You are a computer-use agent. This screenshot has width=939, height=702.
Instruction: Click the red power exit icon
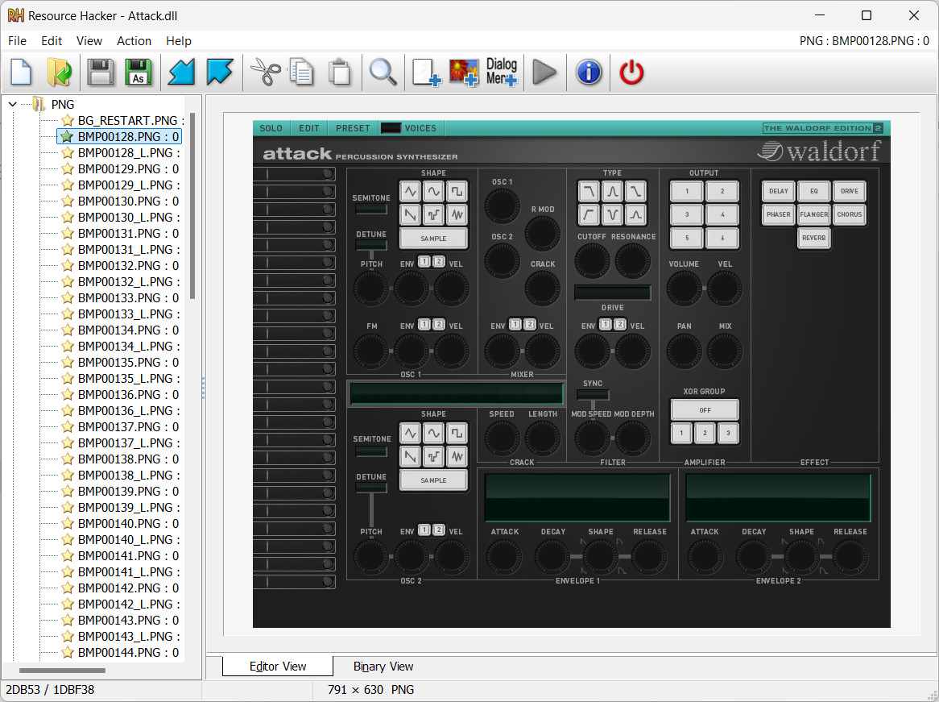coord(631,73)
